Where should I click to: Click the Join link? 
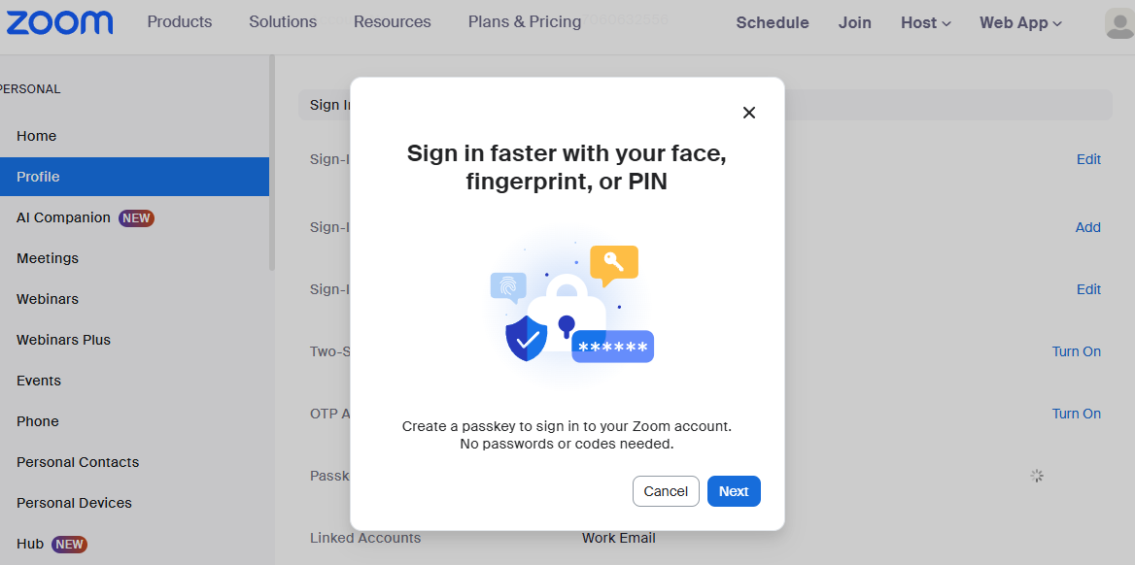[x=855, y=22]
